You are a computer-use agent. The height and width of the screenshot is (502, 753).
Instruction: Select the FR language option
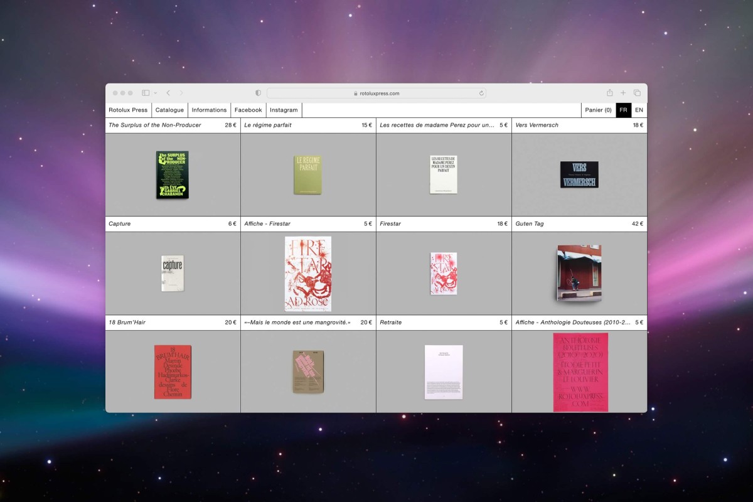[x=623, y=110]
